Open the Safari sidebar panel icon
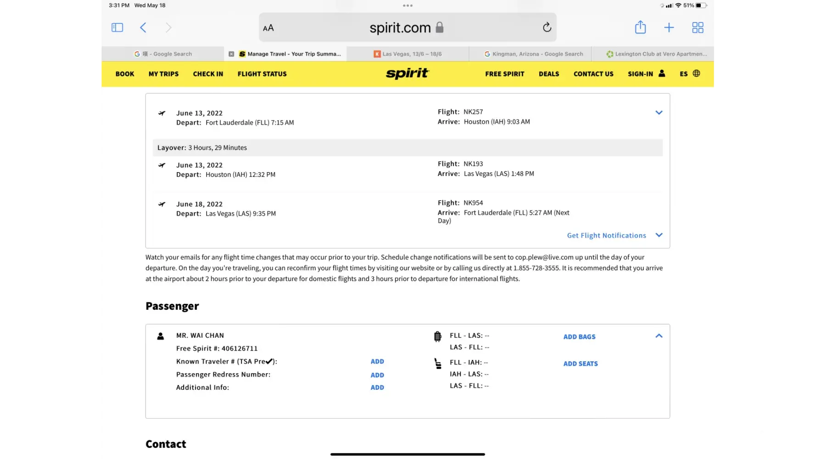Image resolution: width=816 pixels, height=459 pixels. point(117,28)
